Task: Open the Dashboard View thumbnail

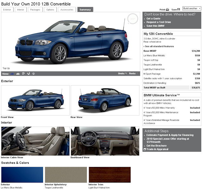Action: point(105,141)
